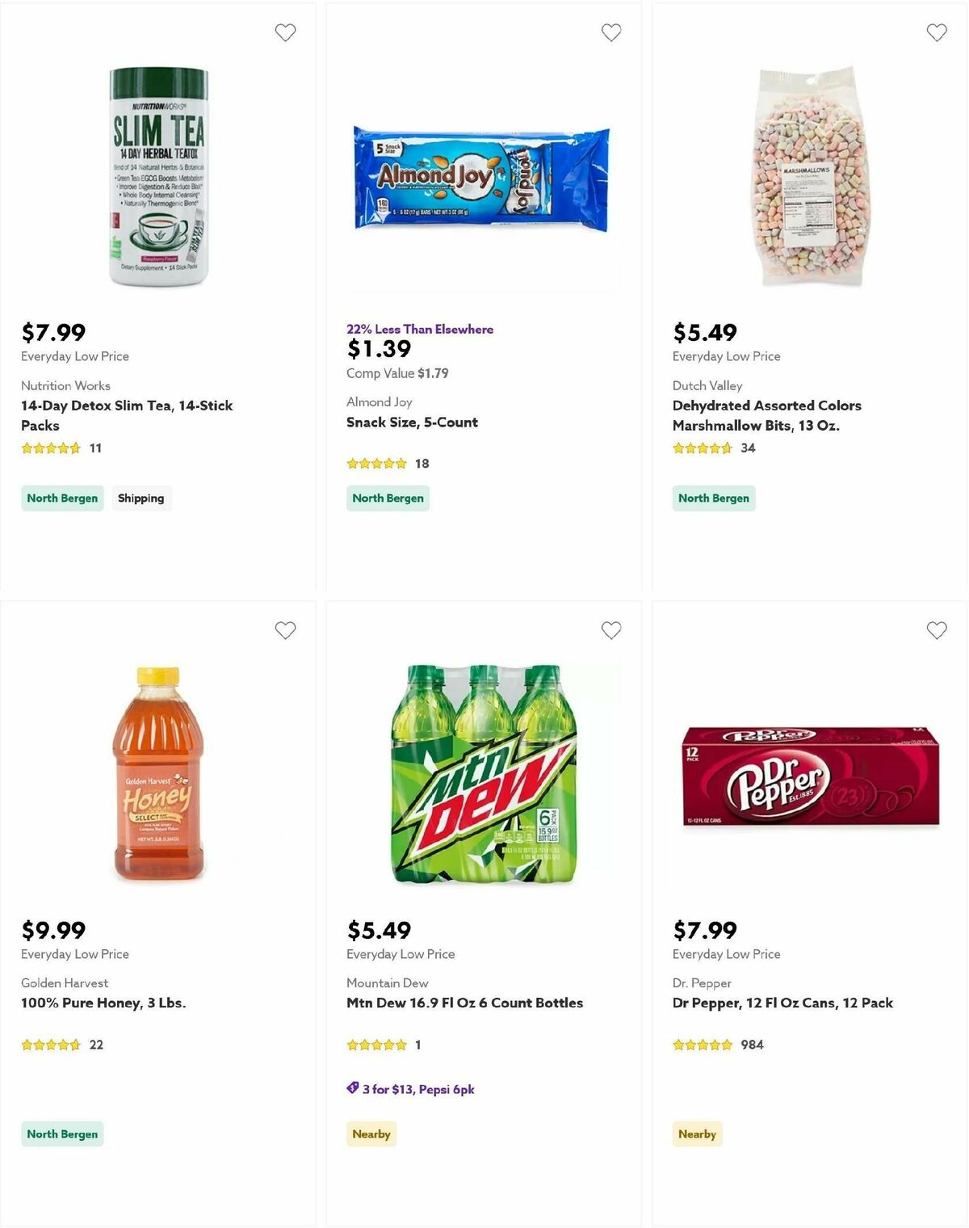The image size is (969, 1228).
Task: Toggle the heart on the Dr Pepper 12-pack
Action: 936,629
